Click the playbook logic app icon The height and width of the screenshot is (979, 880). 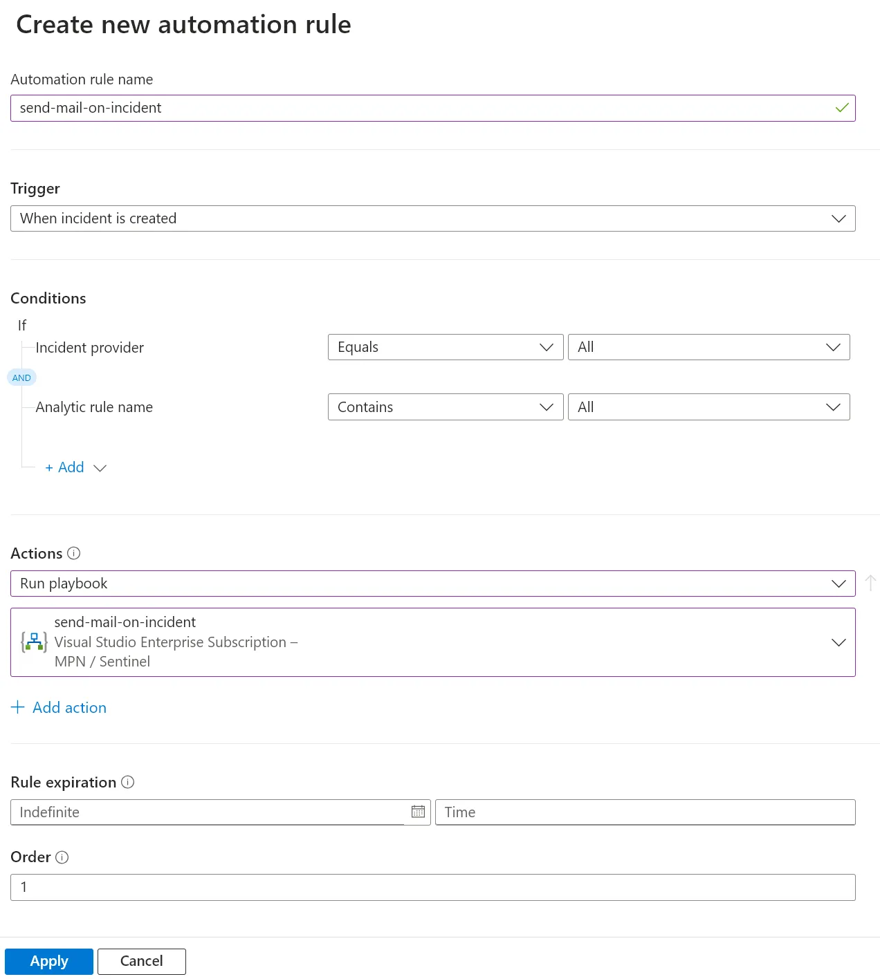[x=34, y=642]
